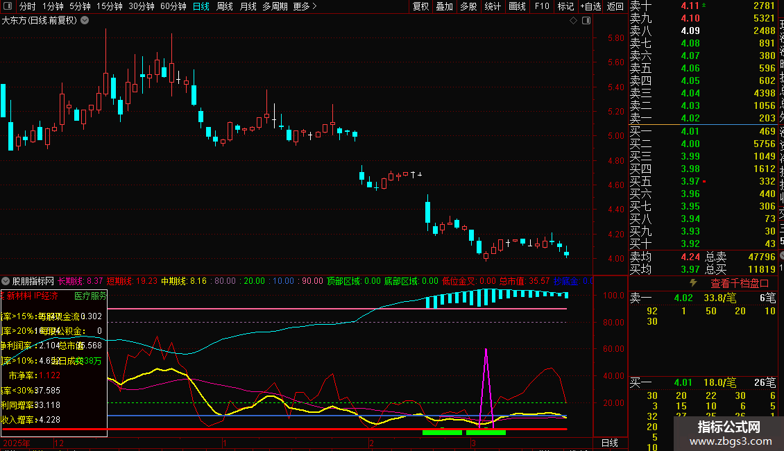
Task: Click the 日线 label below the indicator axis
Action: pos(608,443)
